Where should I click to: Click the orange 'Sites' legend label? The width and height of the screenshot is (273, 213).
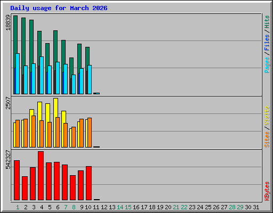267,140
